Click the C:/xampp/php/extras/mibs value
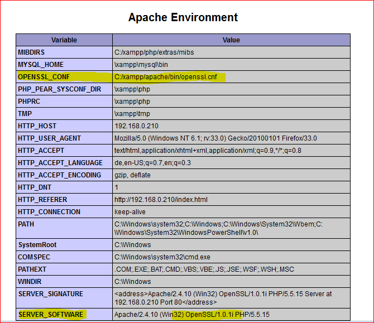The image size is (374, 323). [x=154, y=52]
